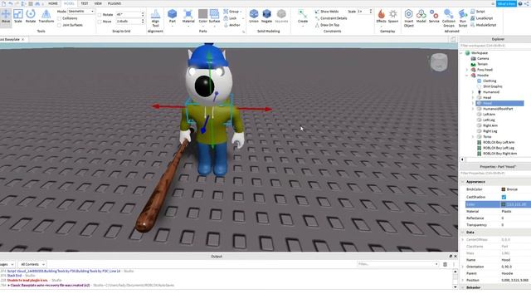Expand the Torso tree node

click(x=473, y=136)
